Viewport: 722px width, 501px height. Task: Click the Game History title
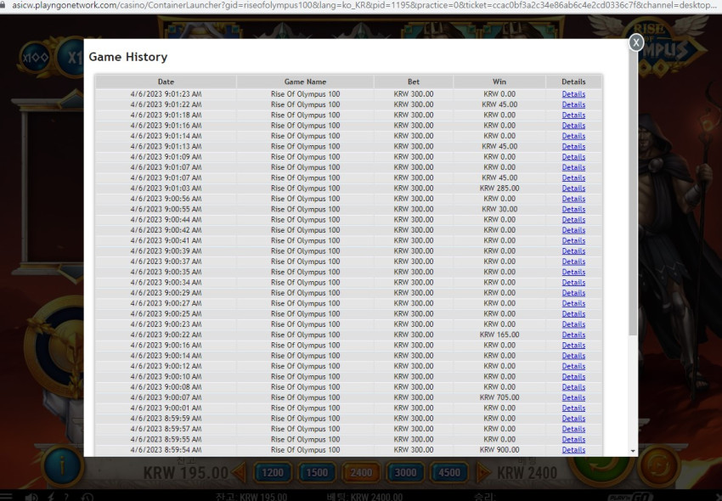click(128, 57)
